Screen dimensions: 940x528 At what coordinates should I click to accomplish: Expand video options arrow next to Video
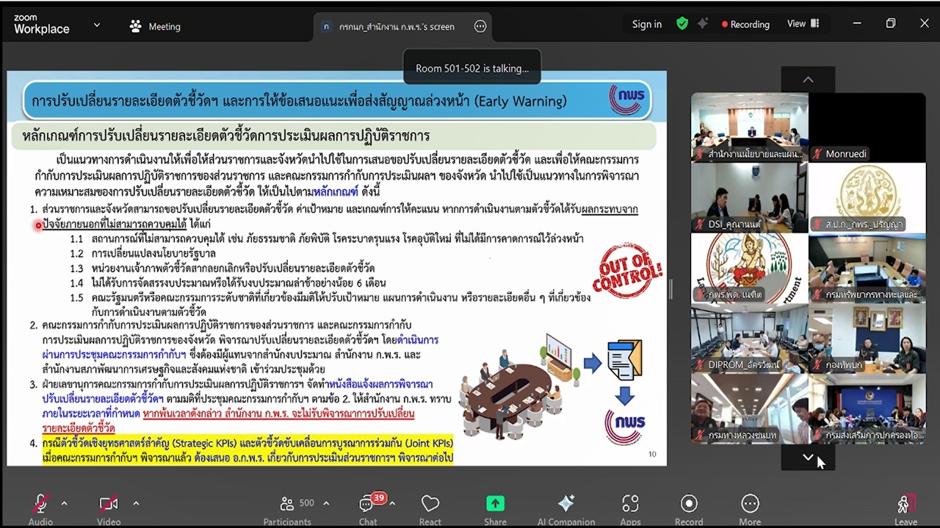pyautogui.click(x=136, y=503)
